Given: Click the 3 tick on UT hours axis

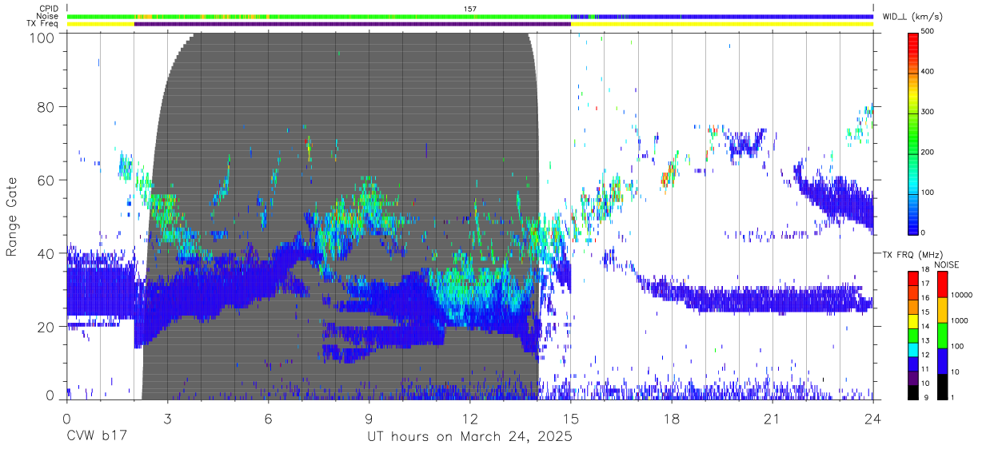Looking at the screenshot, I should click(167, 418).
